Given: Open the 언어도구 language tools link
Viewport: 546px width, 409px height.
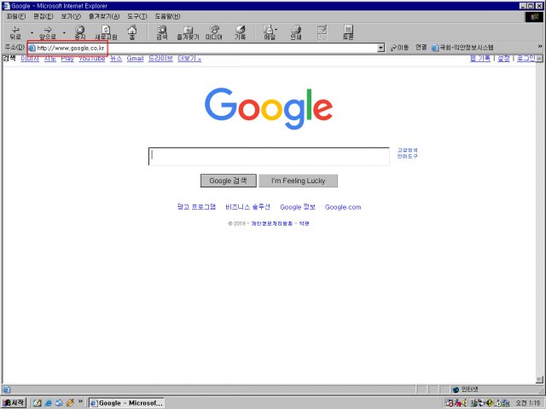Looking at the screenshot, I should pyautogui.click(x=408, y=157).
